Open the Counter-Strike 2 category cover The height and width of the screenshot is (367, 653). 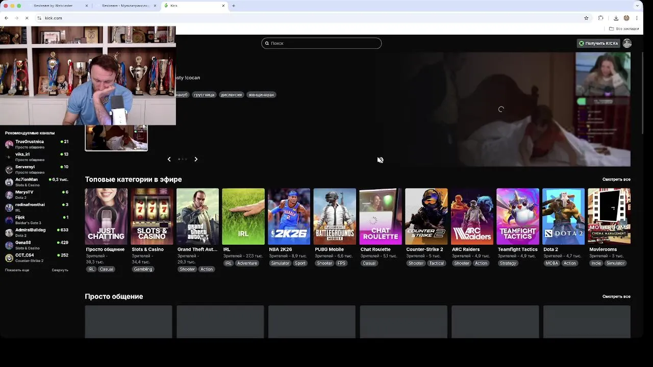click(426, 217)
